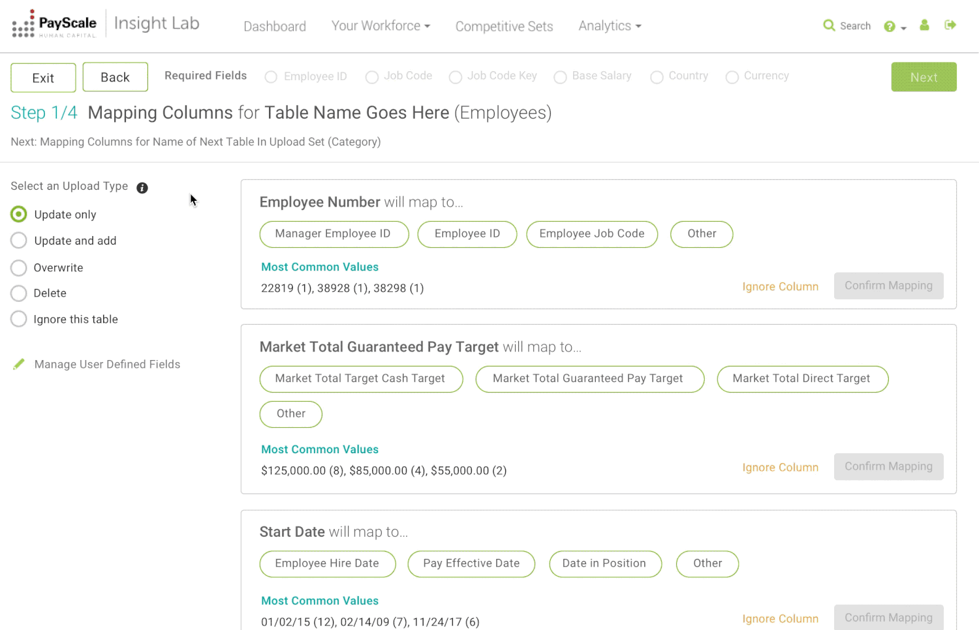Click the PayScale logo
This screenshot has width=979, height=630.
tap(54, 24)
